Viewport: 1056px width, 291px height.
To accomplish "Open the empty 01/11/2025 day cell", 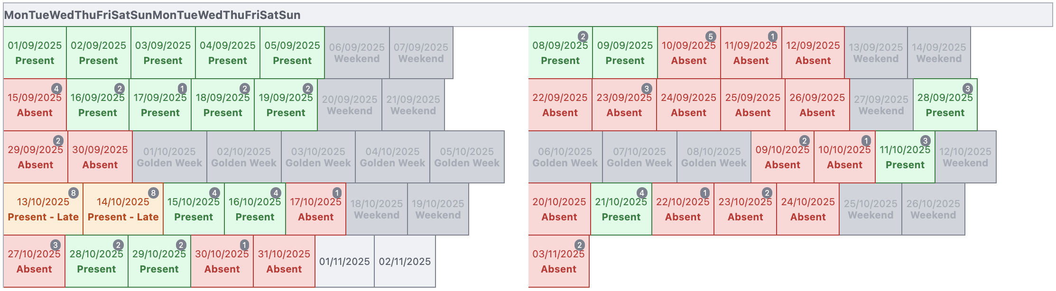I will [x=344, y=262].
